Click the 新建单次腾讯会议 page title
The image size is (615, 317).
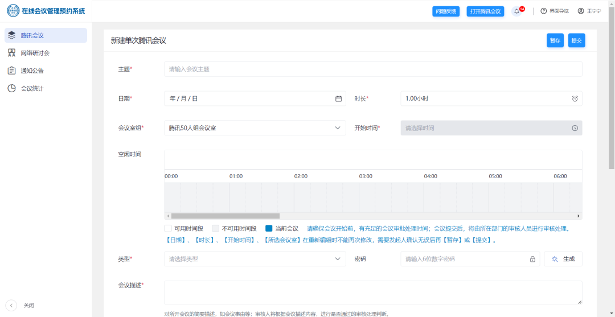coord(138,40)
